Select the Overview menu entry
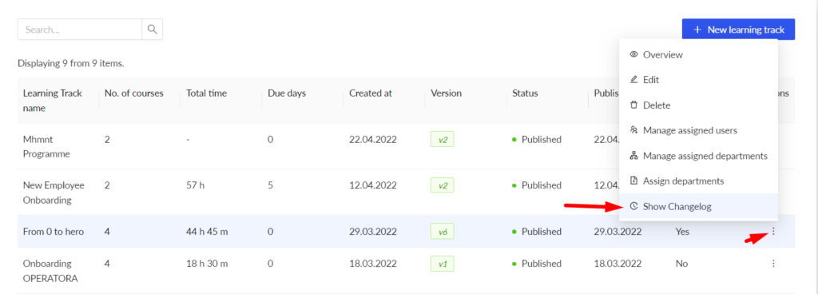This screenshot has height=294, width=818. [x=698, y=55]
